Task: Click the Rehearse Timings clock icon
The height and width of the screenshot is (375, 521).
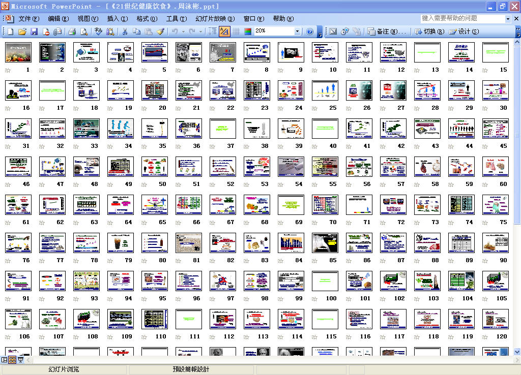Action: coord(345,32)
